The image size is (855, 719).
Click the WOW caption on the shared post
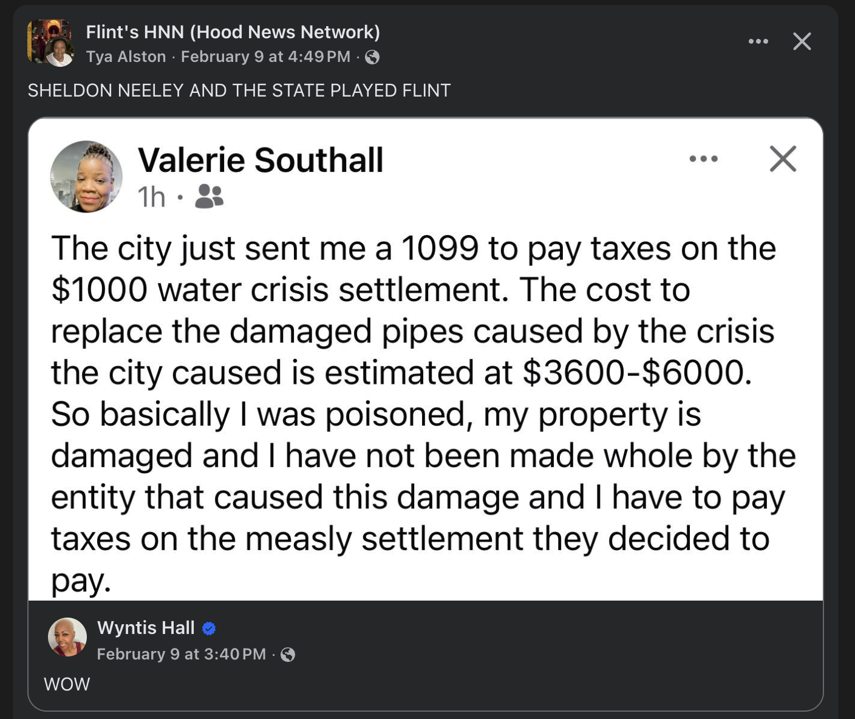point(67,684)
